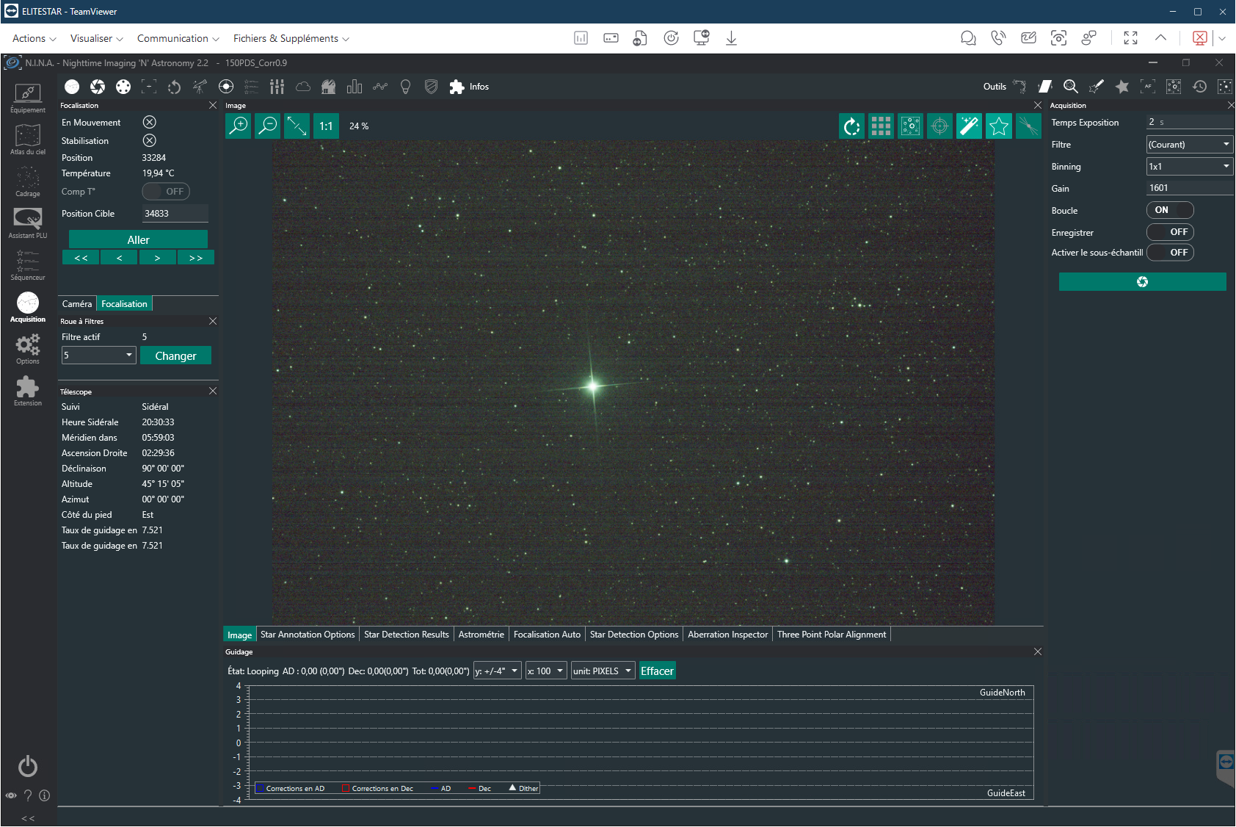Screen dimensions: 1236x827
Task: Open the unit: PIXELS dropdown
Action: pyautogui.click(x=603, y=671)
